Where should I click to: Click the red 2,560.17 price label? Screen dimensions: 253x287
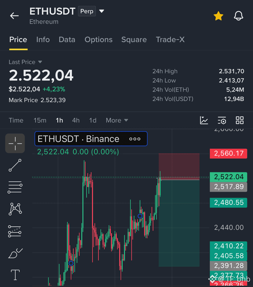[229, 153]
